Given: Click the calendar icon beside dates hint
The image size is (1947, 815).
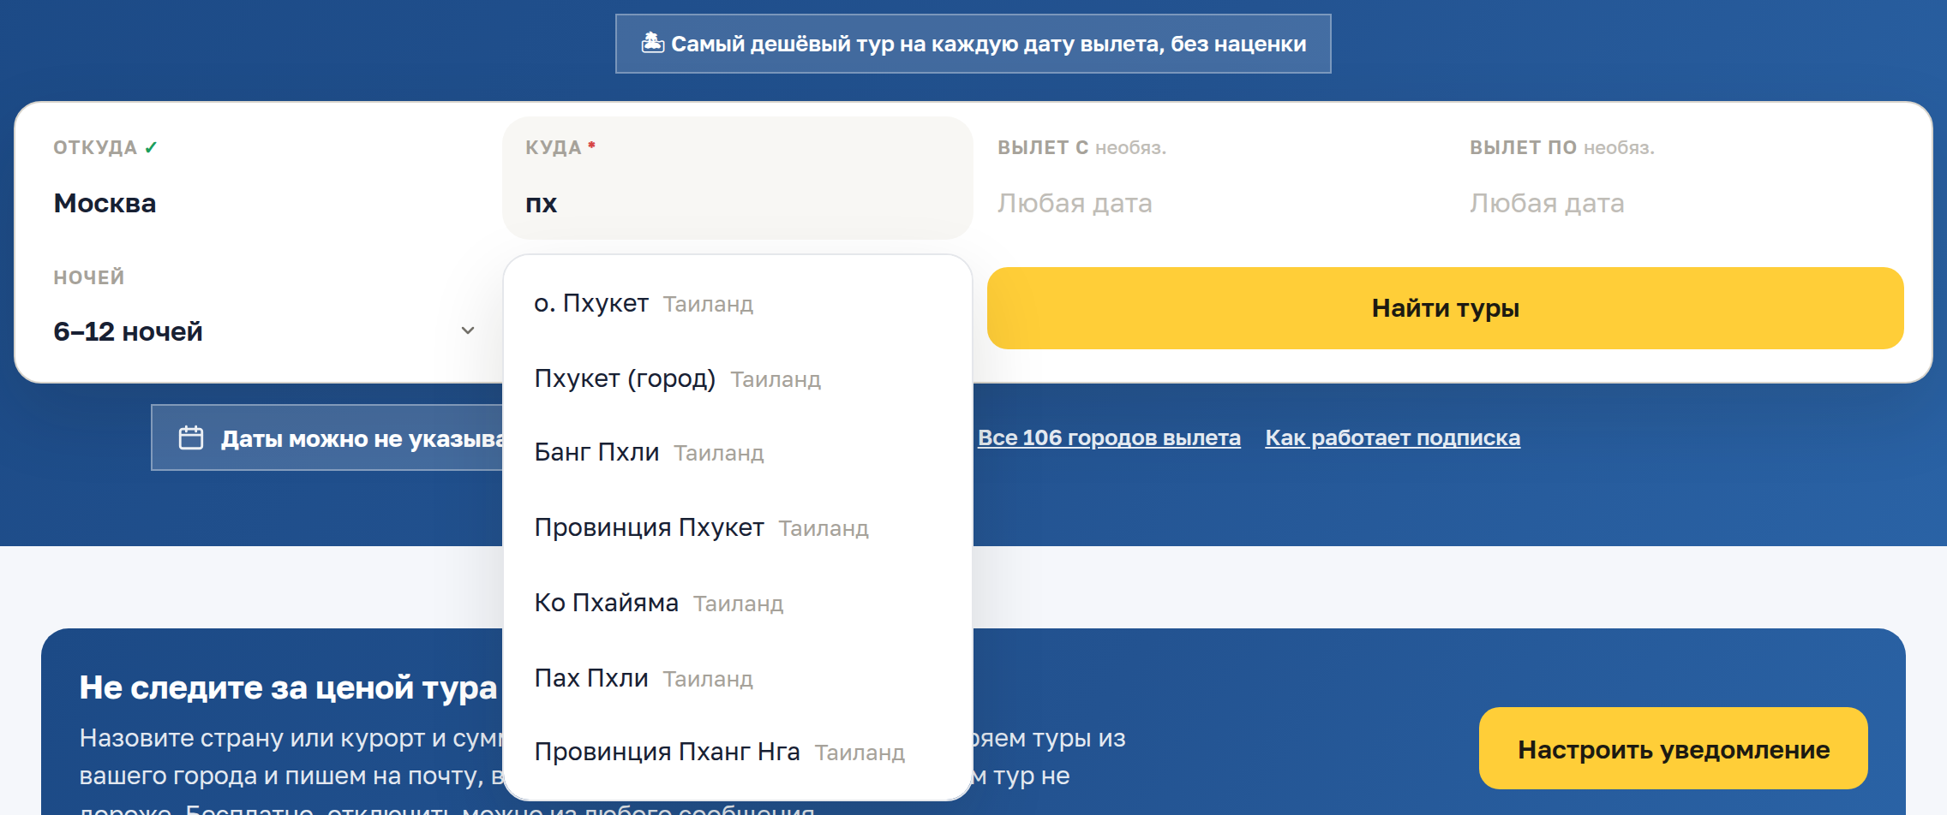Looking at the screenshot, I should point(191,437).
